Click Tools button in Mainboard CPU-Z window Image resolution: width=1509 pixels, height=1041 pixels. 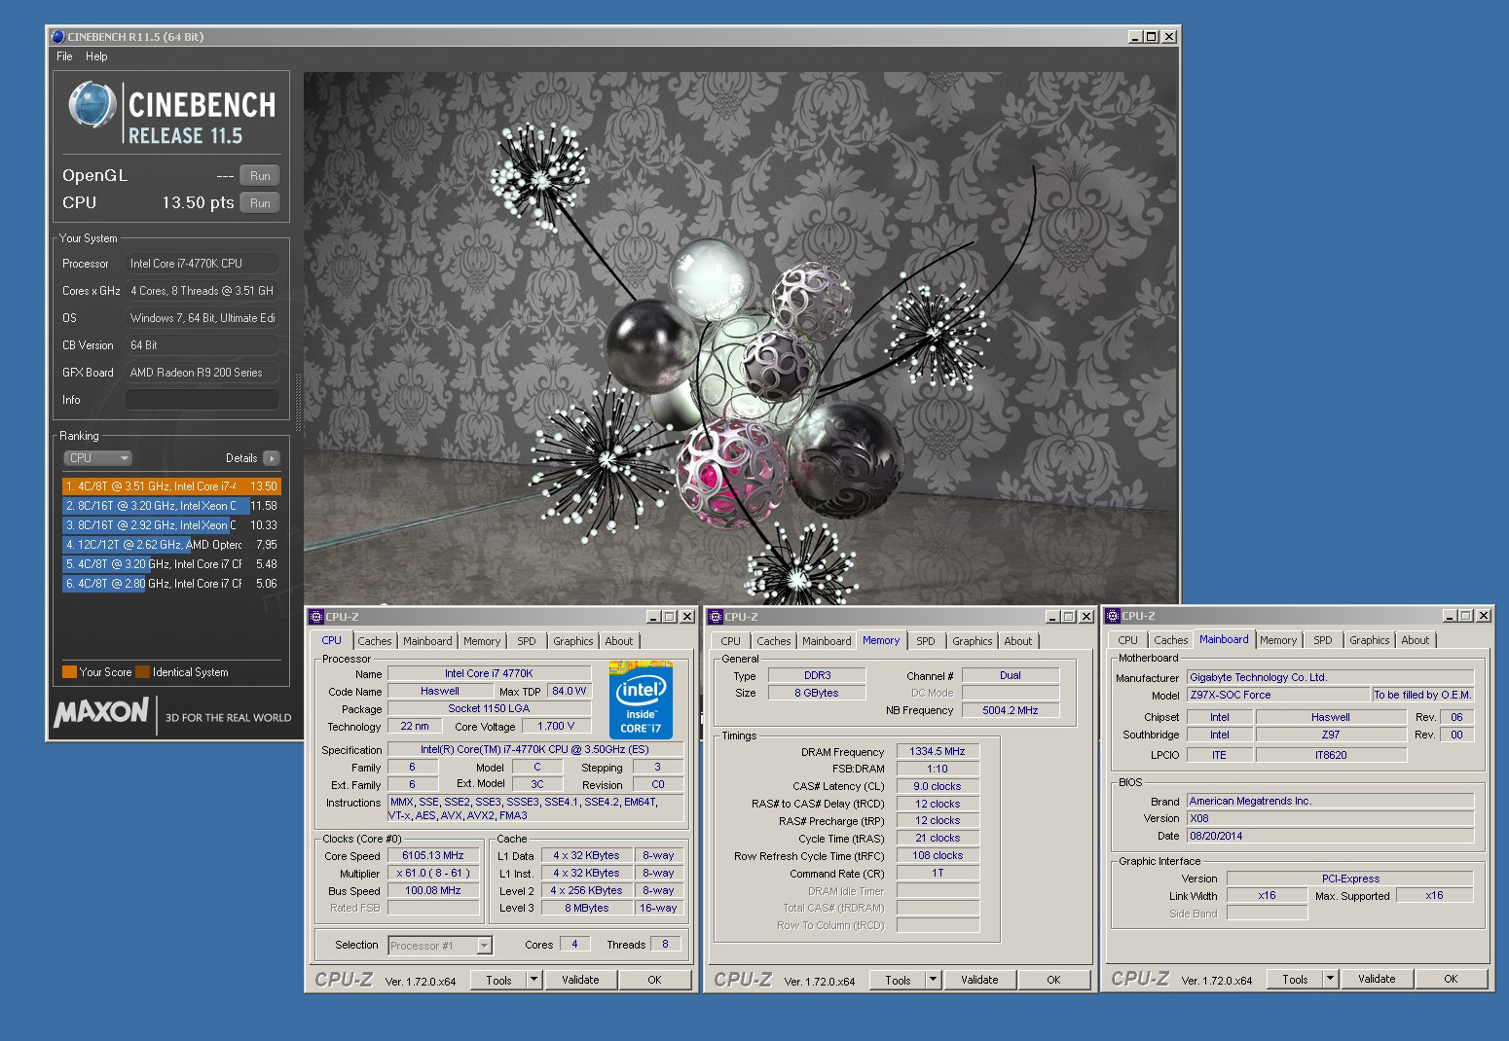tap(1295, 979)
